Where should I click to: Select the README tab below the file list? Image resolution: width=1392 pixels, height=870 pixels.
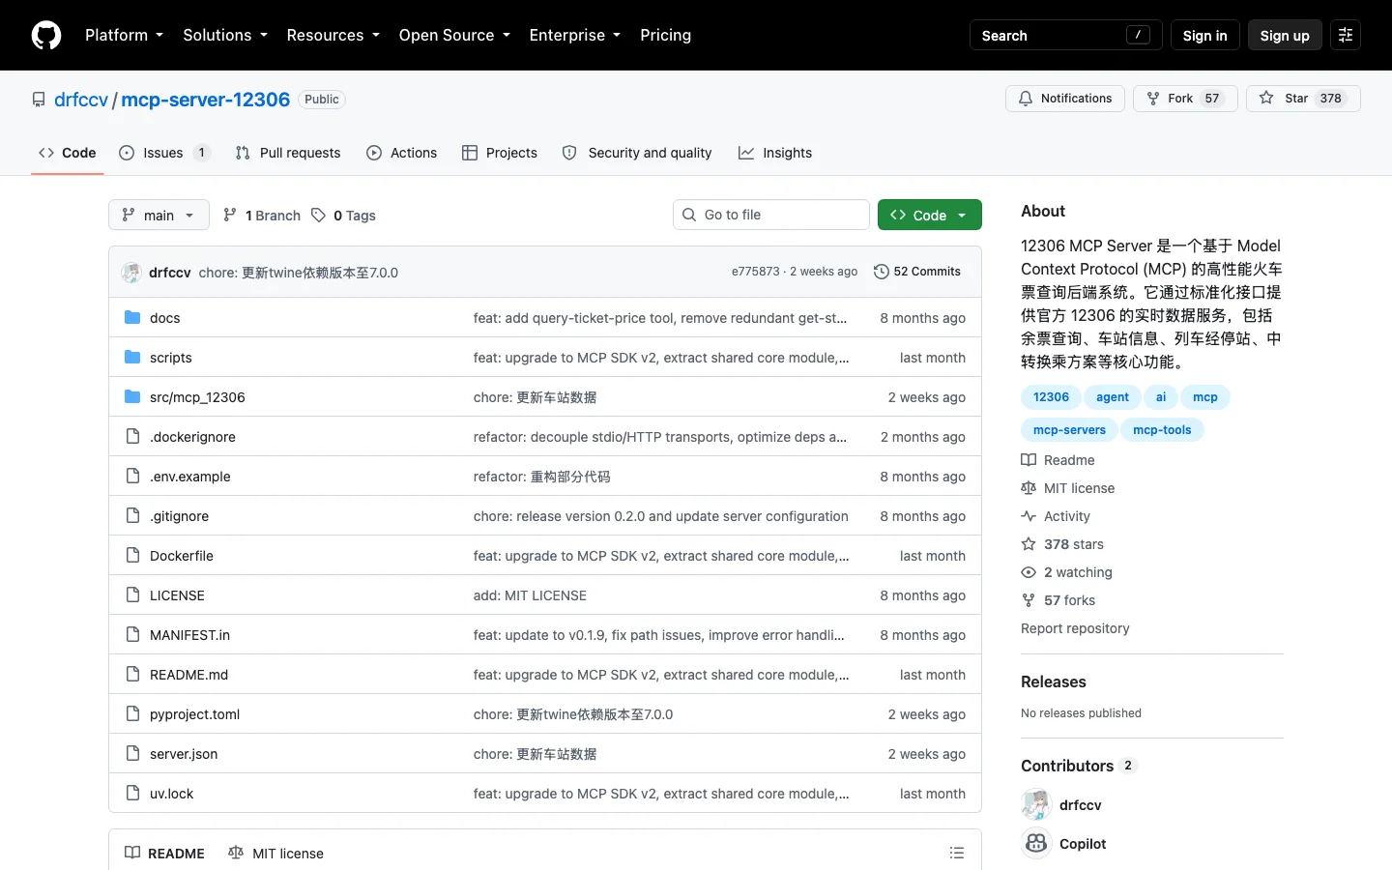pyautogui.click(x=165, y=854)
